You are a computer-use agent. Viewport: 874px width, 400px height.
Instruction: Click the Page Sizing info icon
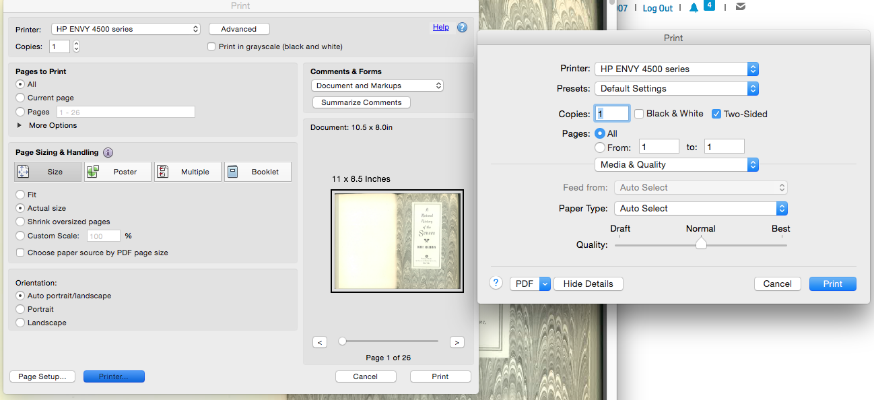pyautogui.click(x=108, y=153)
